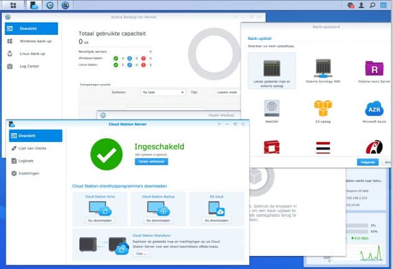Click the Cloud Station Backup client icon
This screenshot has height=269, width=394.
158,208
